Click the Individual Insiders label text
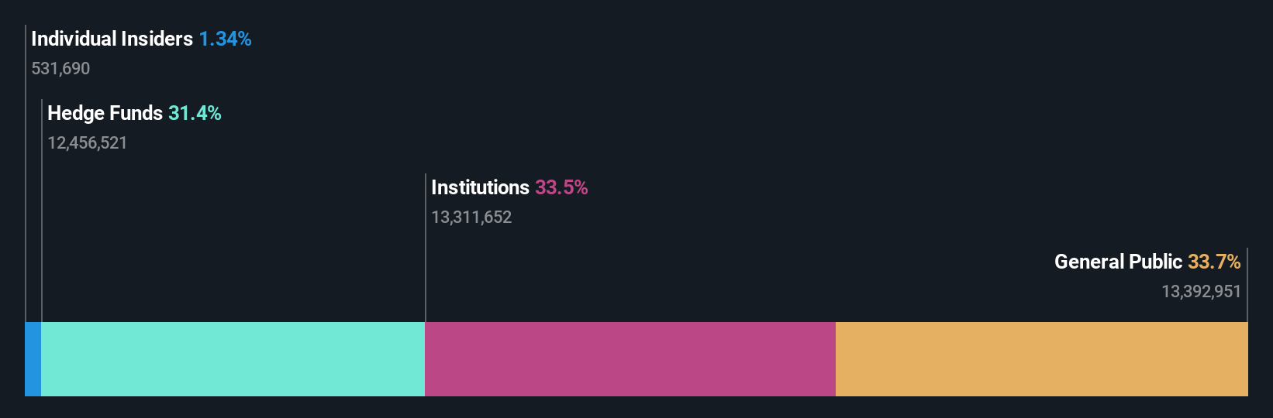This screenshot has height=418, width=1273. coord(112,39)
